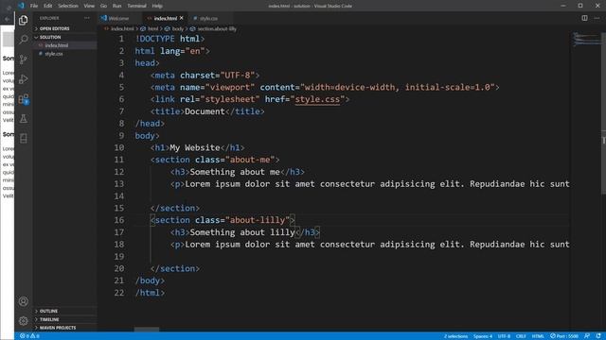
Task: Change encoding via UTF-8 status item
Action: click(x=504, y=336)
